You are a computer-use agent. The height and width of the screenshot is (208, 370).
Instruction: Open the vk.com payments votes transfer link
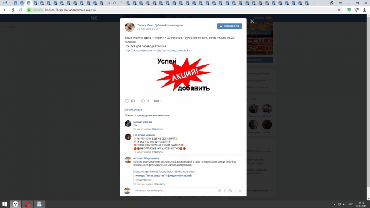point(159,50)
